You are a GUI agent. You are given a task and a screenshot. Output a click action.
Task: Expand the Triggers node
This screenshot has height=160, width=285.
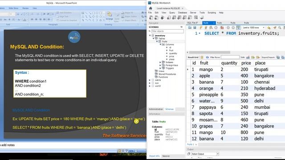pyautogui.click(x=160, y=68)
